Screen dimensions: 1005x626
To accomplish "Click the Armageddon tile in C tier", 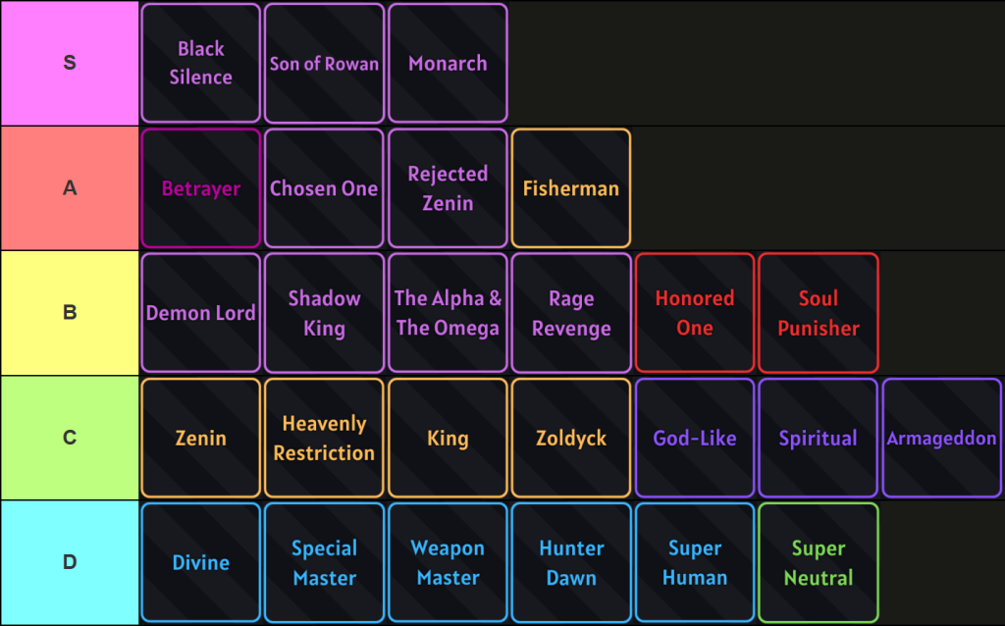I will pyautogui.click(x=942, y=438).
